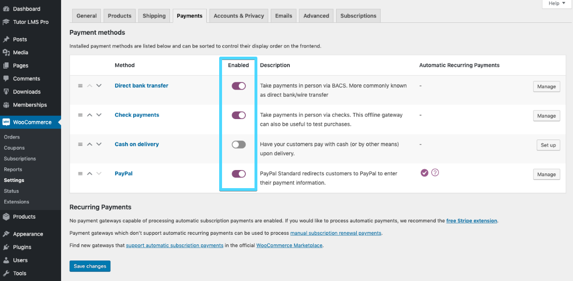
Task: Switch to the Advanced tab
Action: 316,16
